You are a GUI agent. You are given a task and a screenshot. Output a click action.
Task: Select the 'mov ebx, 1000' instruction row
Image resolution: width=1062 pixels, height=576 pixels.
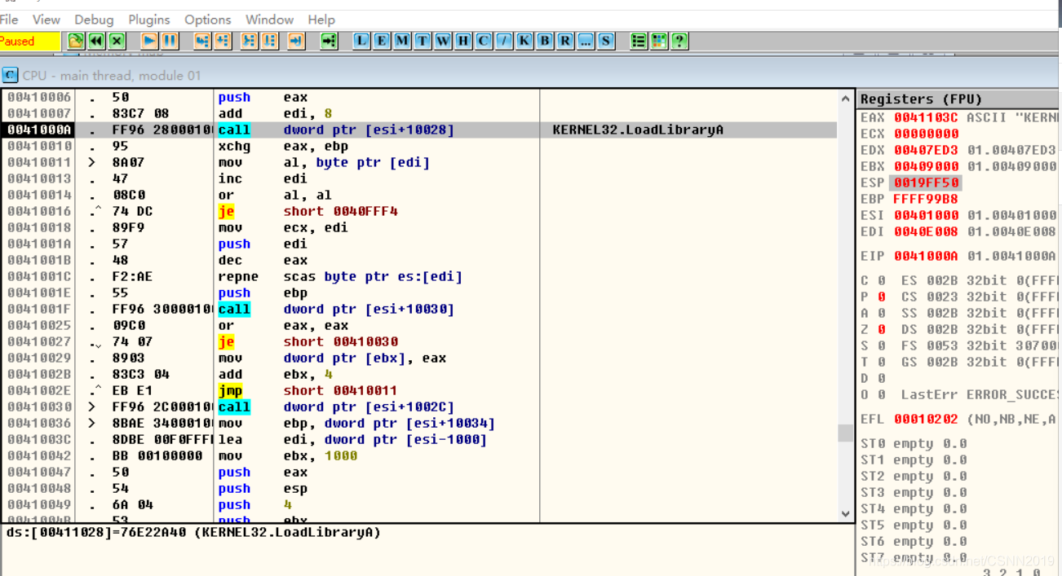pos(419,455)
